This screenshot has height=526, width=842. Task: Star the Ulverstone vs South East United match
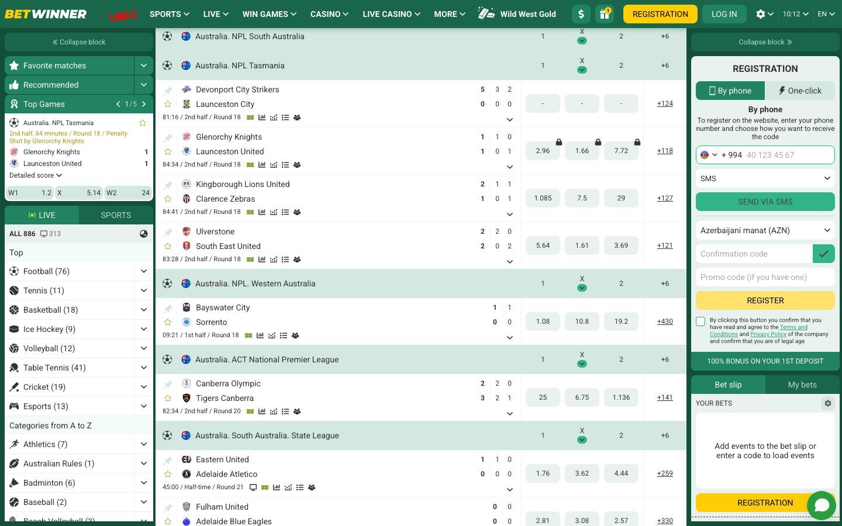coord(168,247)
